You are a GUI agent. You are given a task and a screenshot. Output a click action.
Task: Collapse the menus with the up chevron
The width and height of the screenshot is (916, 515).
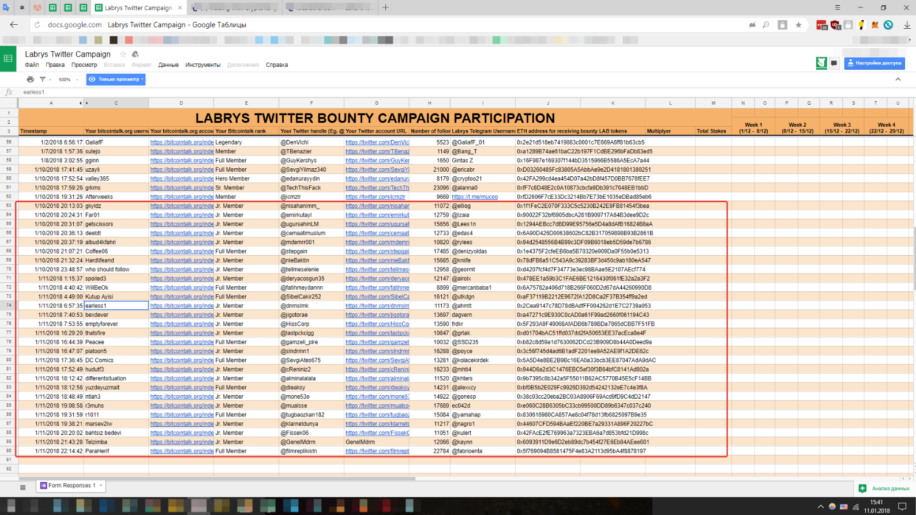(x=898, y=79)
